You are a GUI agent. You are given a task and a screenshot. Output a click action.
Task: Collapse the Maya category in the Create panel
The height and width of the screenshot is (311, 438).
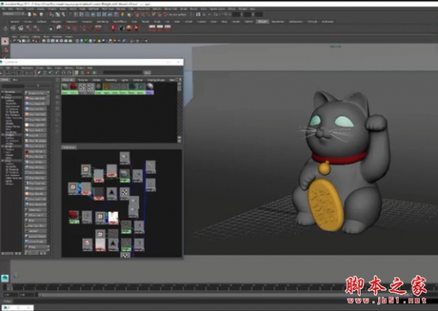click(x=2, y=98)
